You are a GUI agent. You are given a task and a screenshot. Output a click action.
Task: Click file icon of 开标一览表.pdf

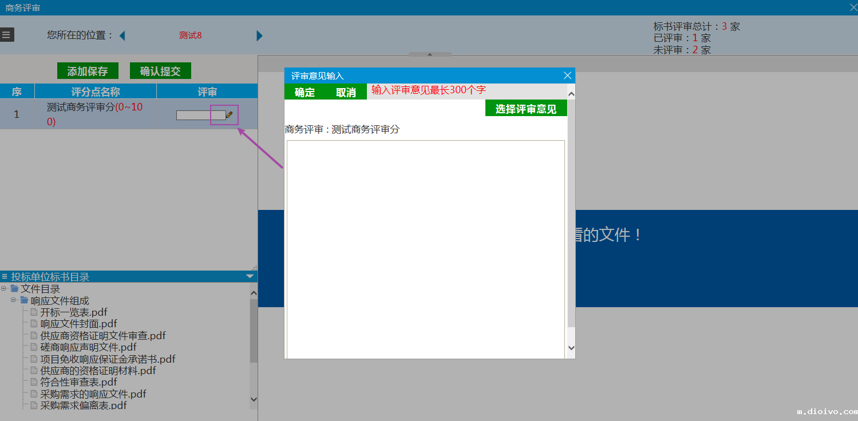[x=34, y=312]
